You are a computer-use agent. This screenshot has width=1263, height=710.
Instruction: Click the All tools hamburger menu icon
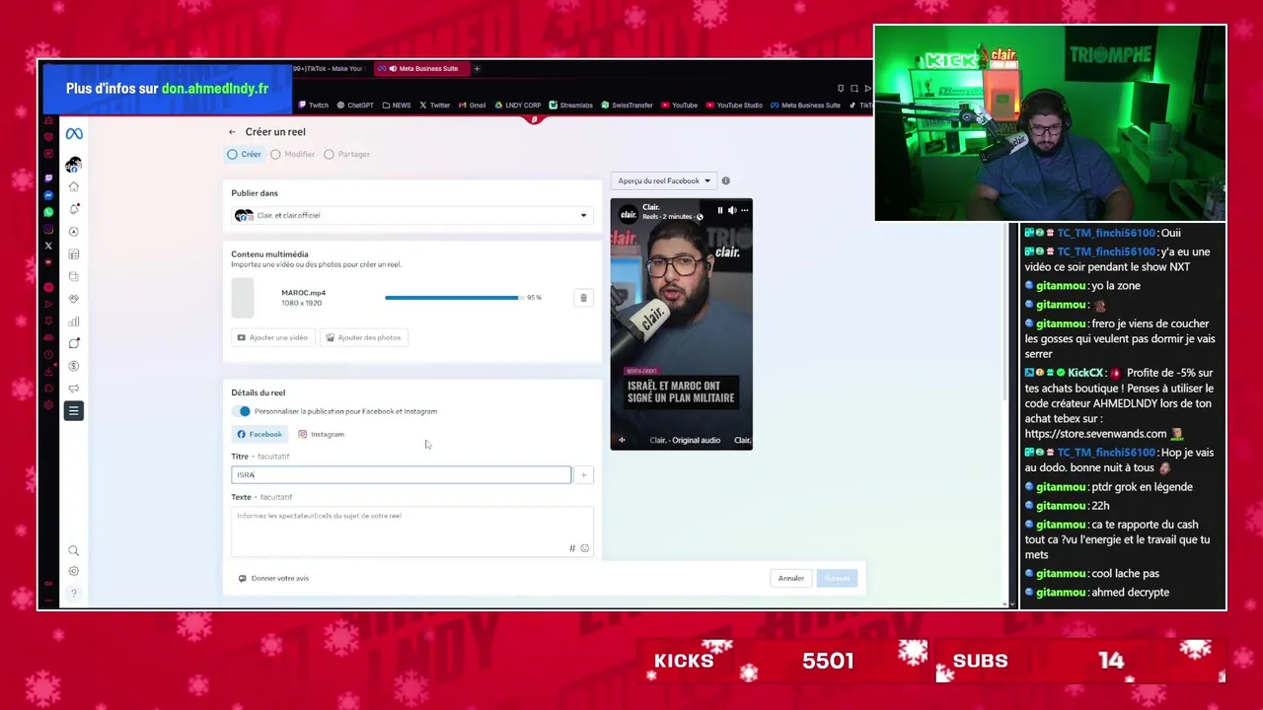(x=74, y=410)
